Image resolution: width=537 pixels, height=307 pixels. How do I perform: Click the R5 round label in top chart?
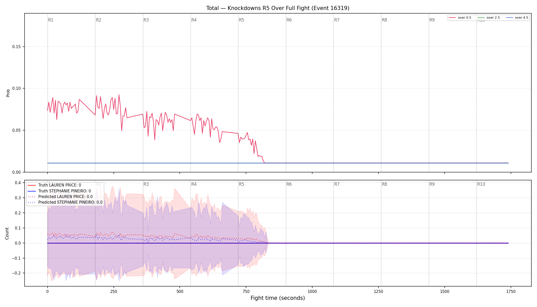point(241,20)
